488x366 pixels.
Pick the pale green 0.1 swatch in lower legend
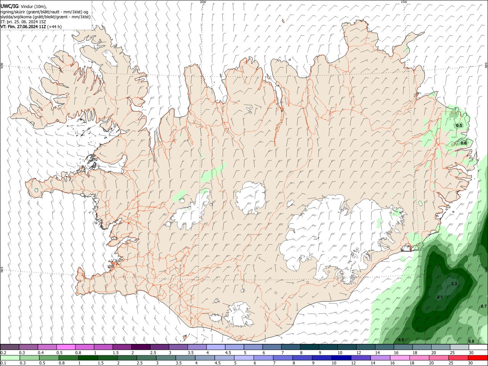(x=10, y=358)
